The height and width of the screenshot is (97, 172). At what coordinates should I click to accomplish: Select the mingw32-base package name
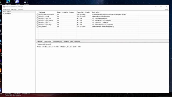click(x=44, y=17)
